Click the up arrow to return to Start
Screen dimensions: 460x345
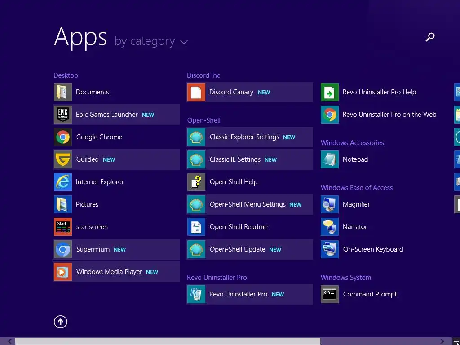(61, 322)
